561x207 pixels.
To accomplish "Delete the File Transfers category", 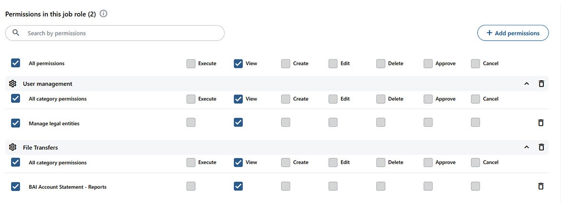I will pos(541,147).
